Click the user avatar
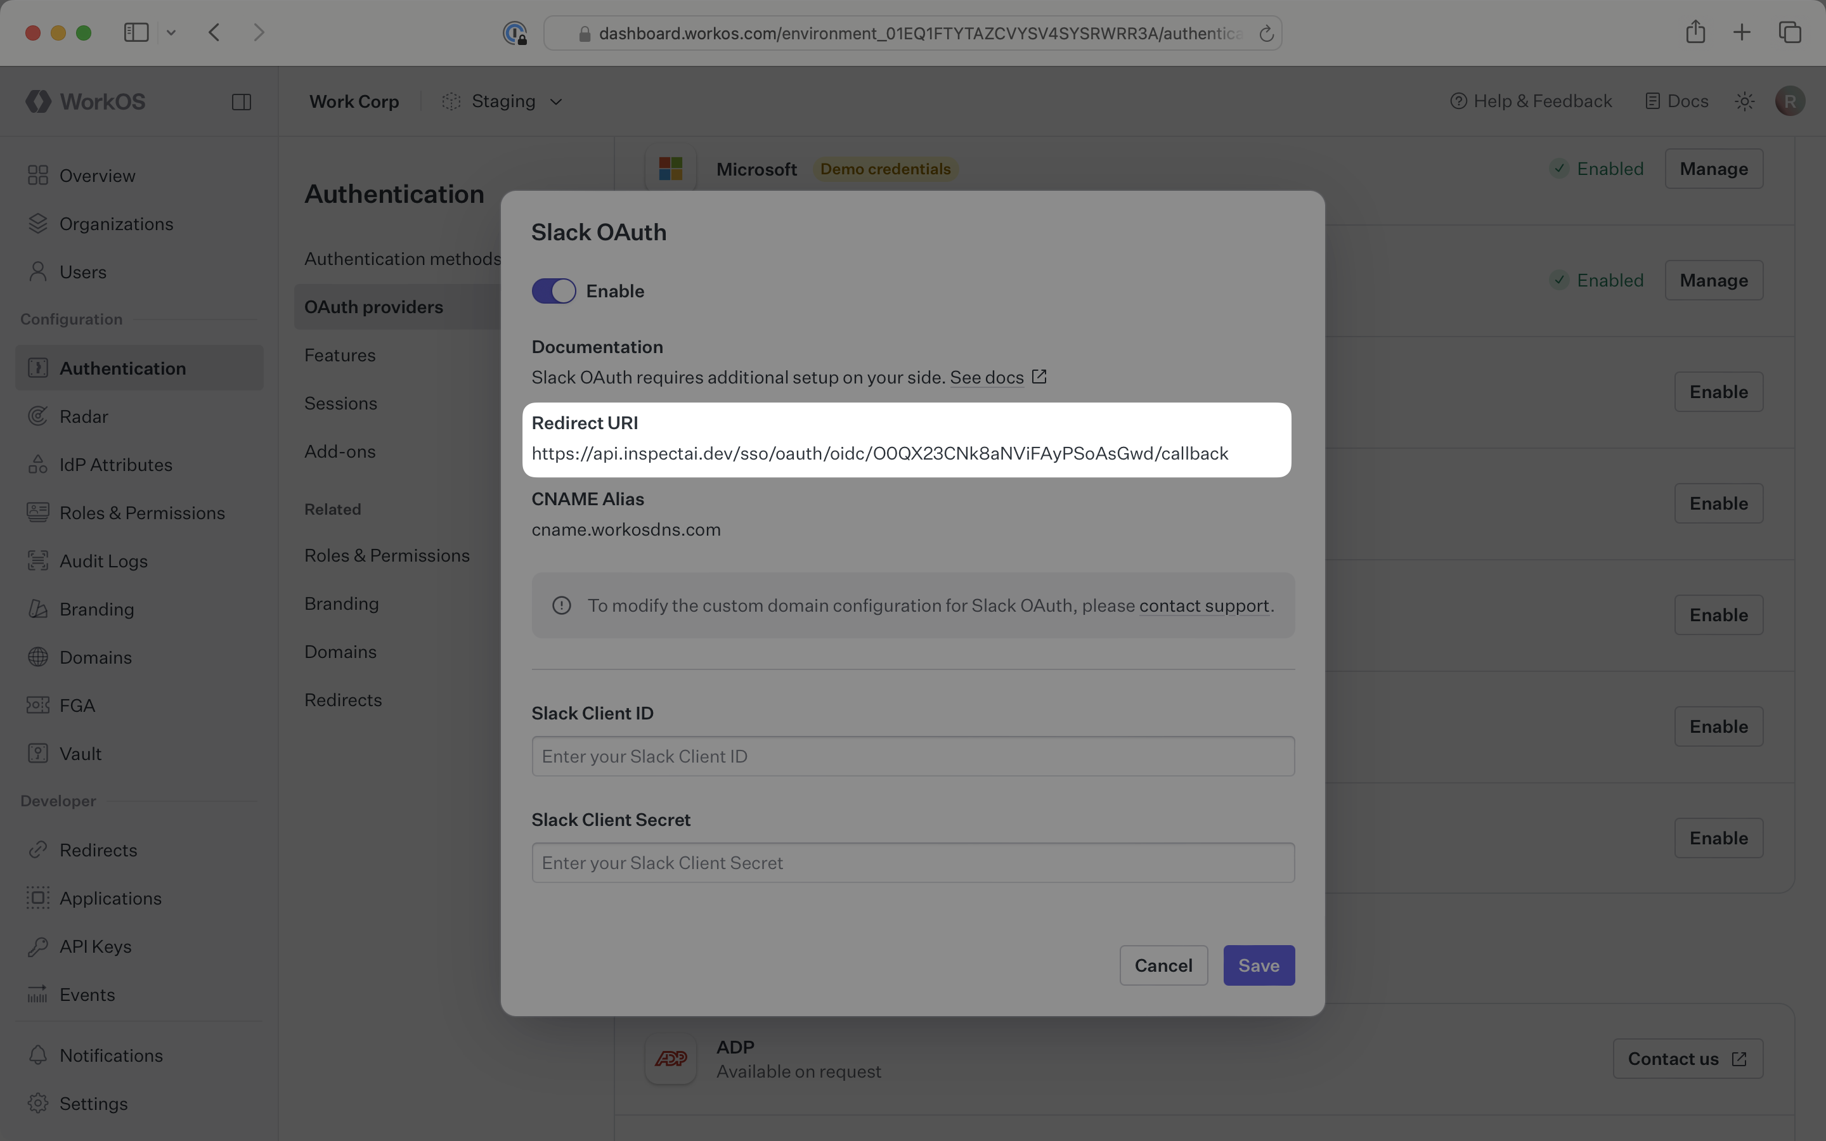Viewport: 1826px width, 1141px height. pos(1790,100)
